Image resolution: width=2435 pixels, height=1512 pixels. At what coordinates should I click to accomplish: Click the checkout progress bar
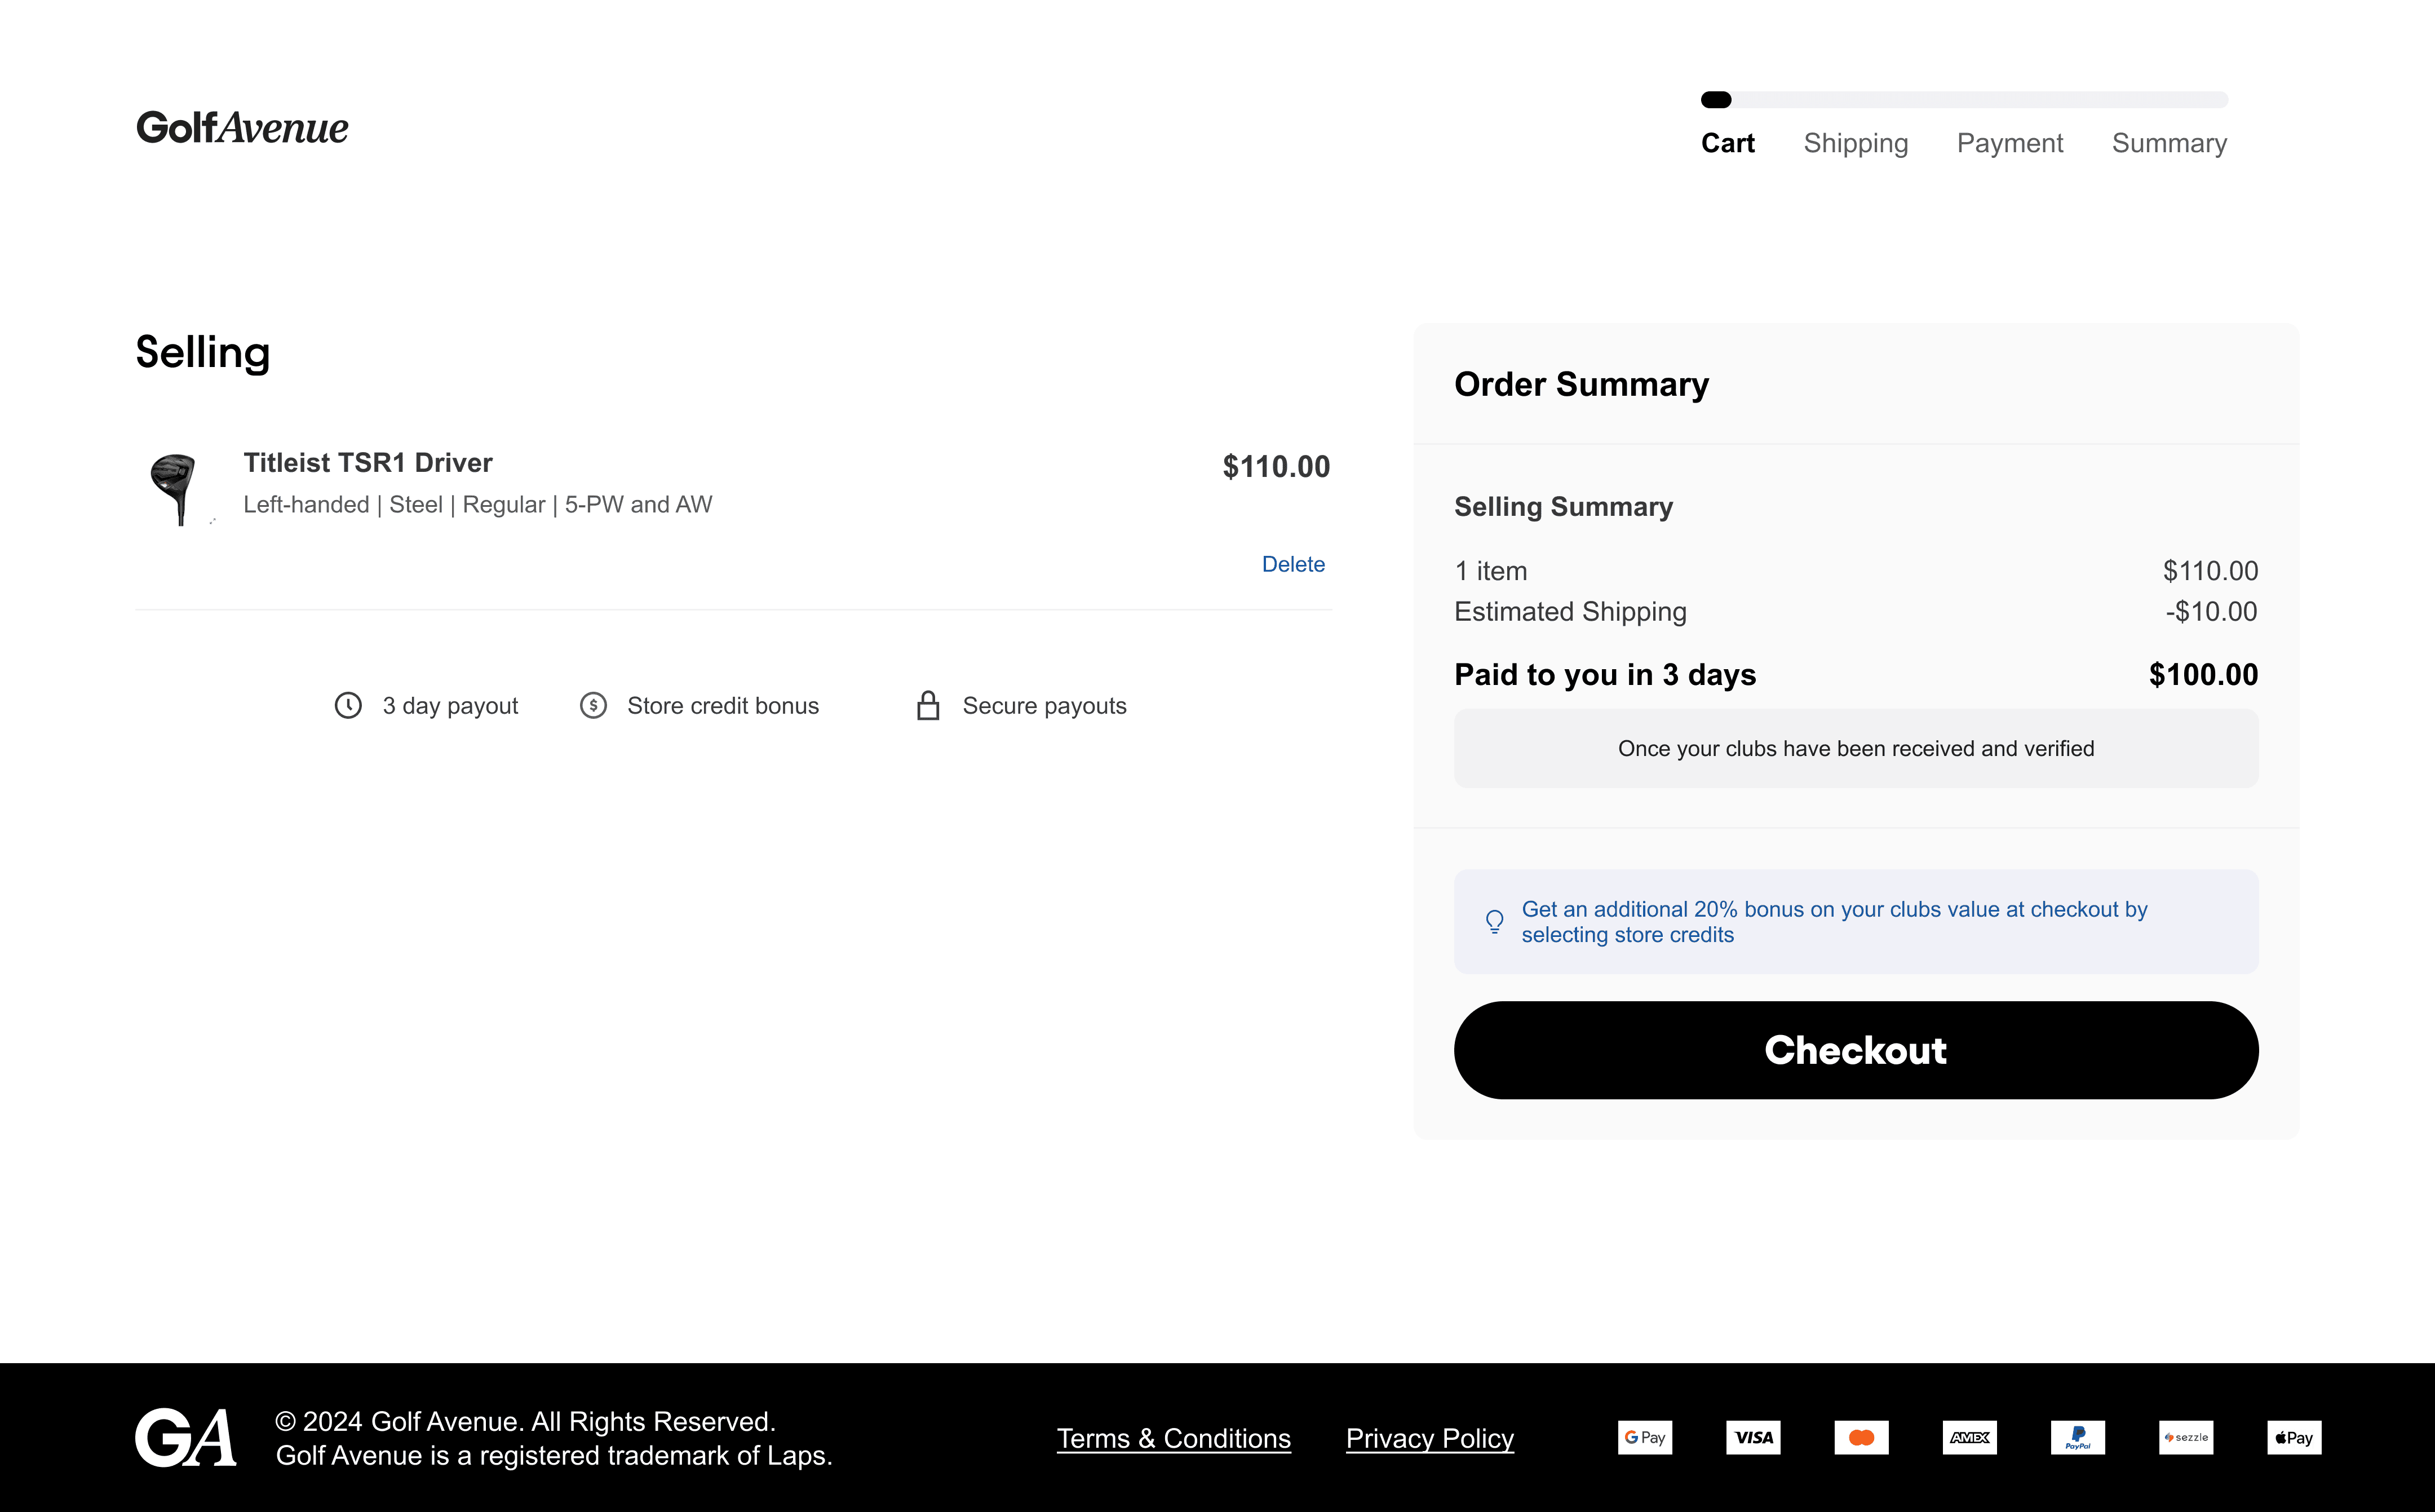click(1964, 100)
